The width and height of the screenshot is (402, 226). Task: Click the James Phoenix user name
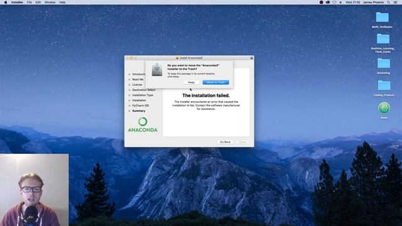(x=373, y=3)
